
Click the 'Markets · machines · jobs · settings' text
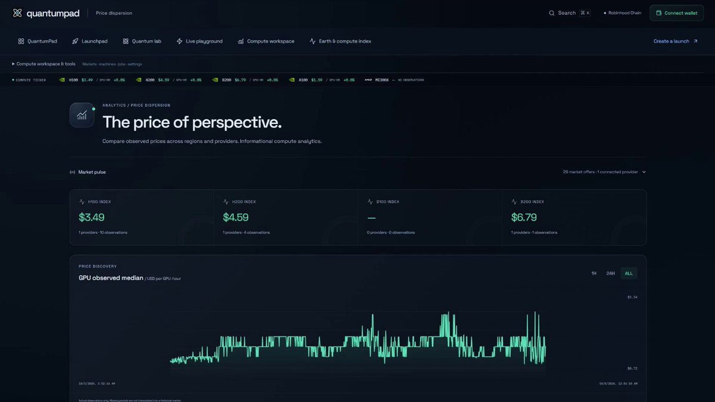pyautogui.click(x=112, y=64)
